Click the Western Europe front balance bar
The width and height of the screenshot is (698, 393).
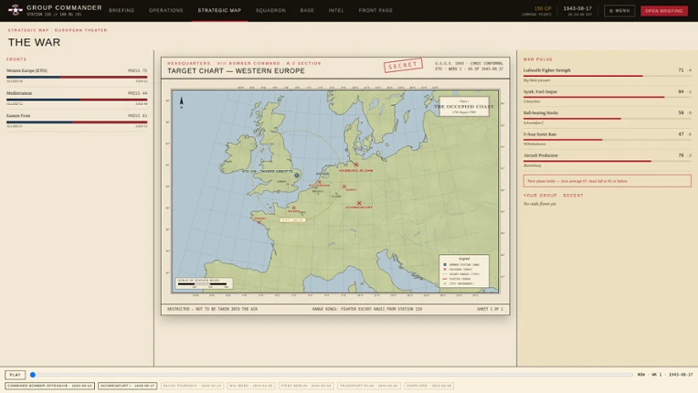[x=77, y=77]
